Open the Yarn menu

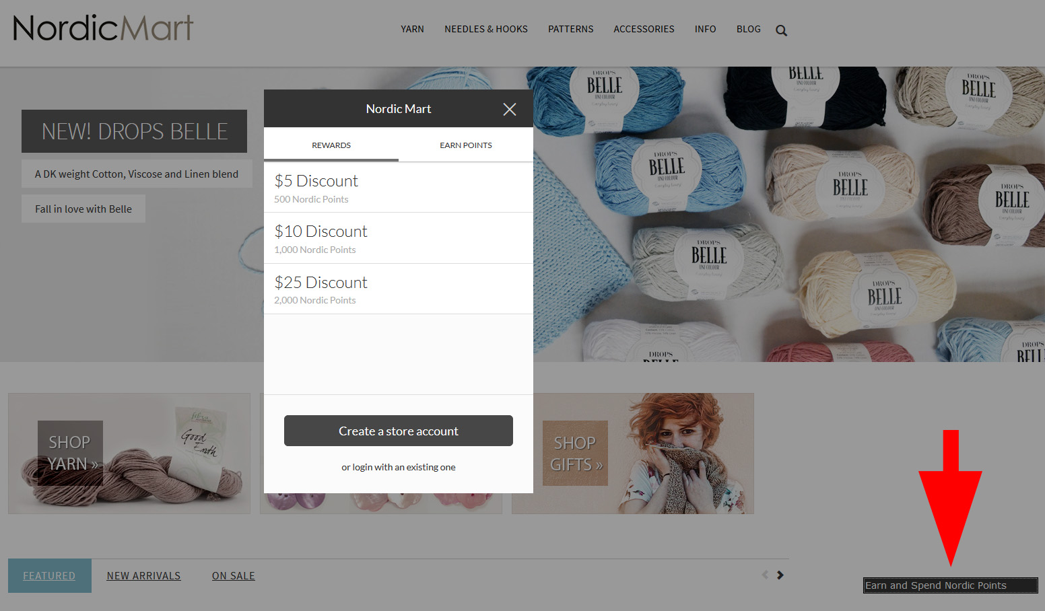click(412, 29)
